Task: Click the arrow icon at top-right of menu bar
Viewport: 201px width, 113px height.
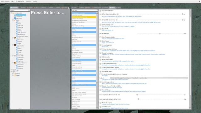Action: [x=200, y=2]
